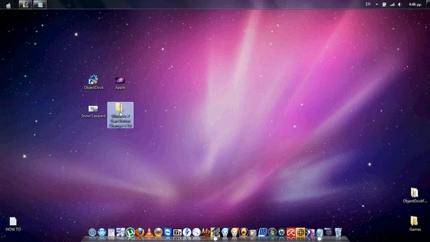
Task: Switch the EN language indicator
Action: pos(368,4)
